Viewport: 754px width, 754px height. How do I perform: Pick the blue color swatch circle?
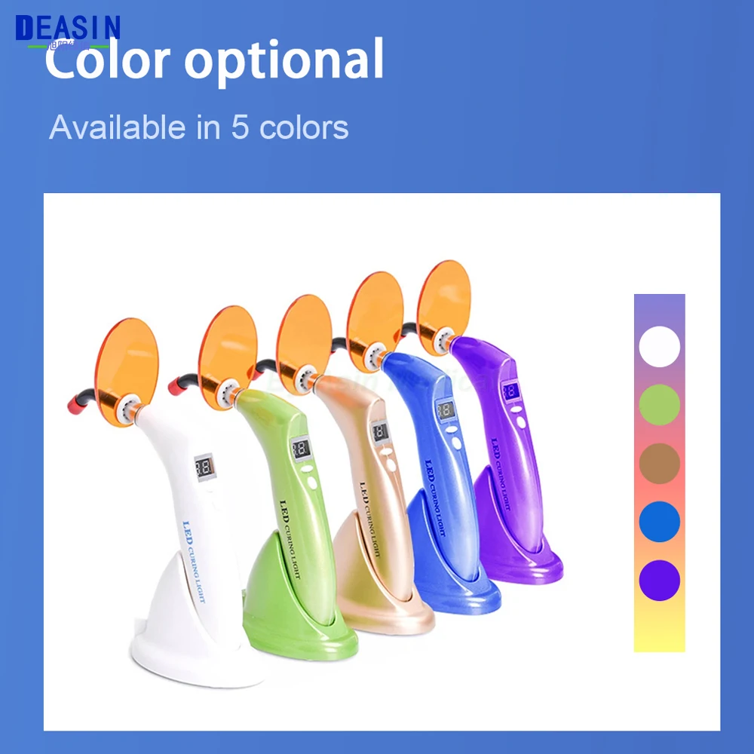point(659,522)
